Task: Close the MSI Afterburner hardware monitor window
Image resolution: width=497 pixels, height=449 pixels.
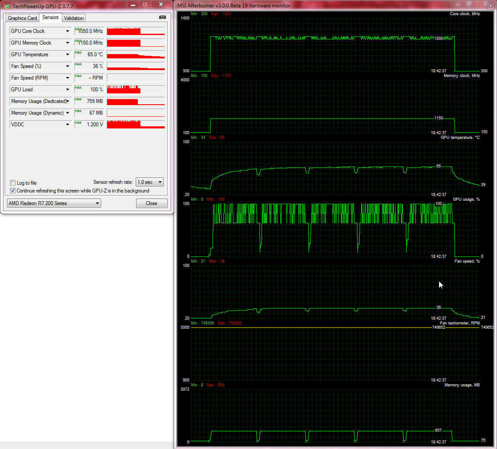Action: [x=491, y=6]
